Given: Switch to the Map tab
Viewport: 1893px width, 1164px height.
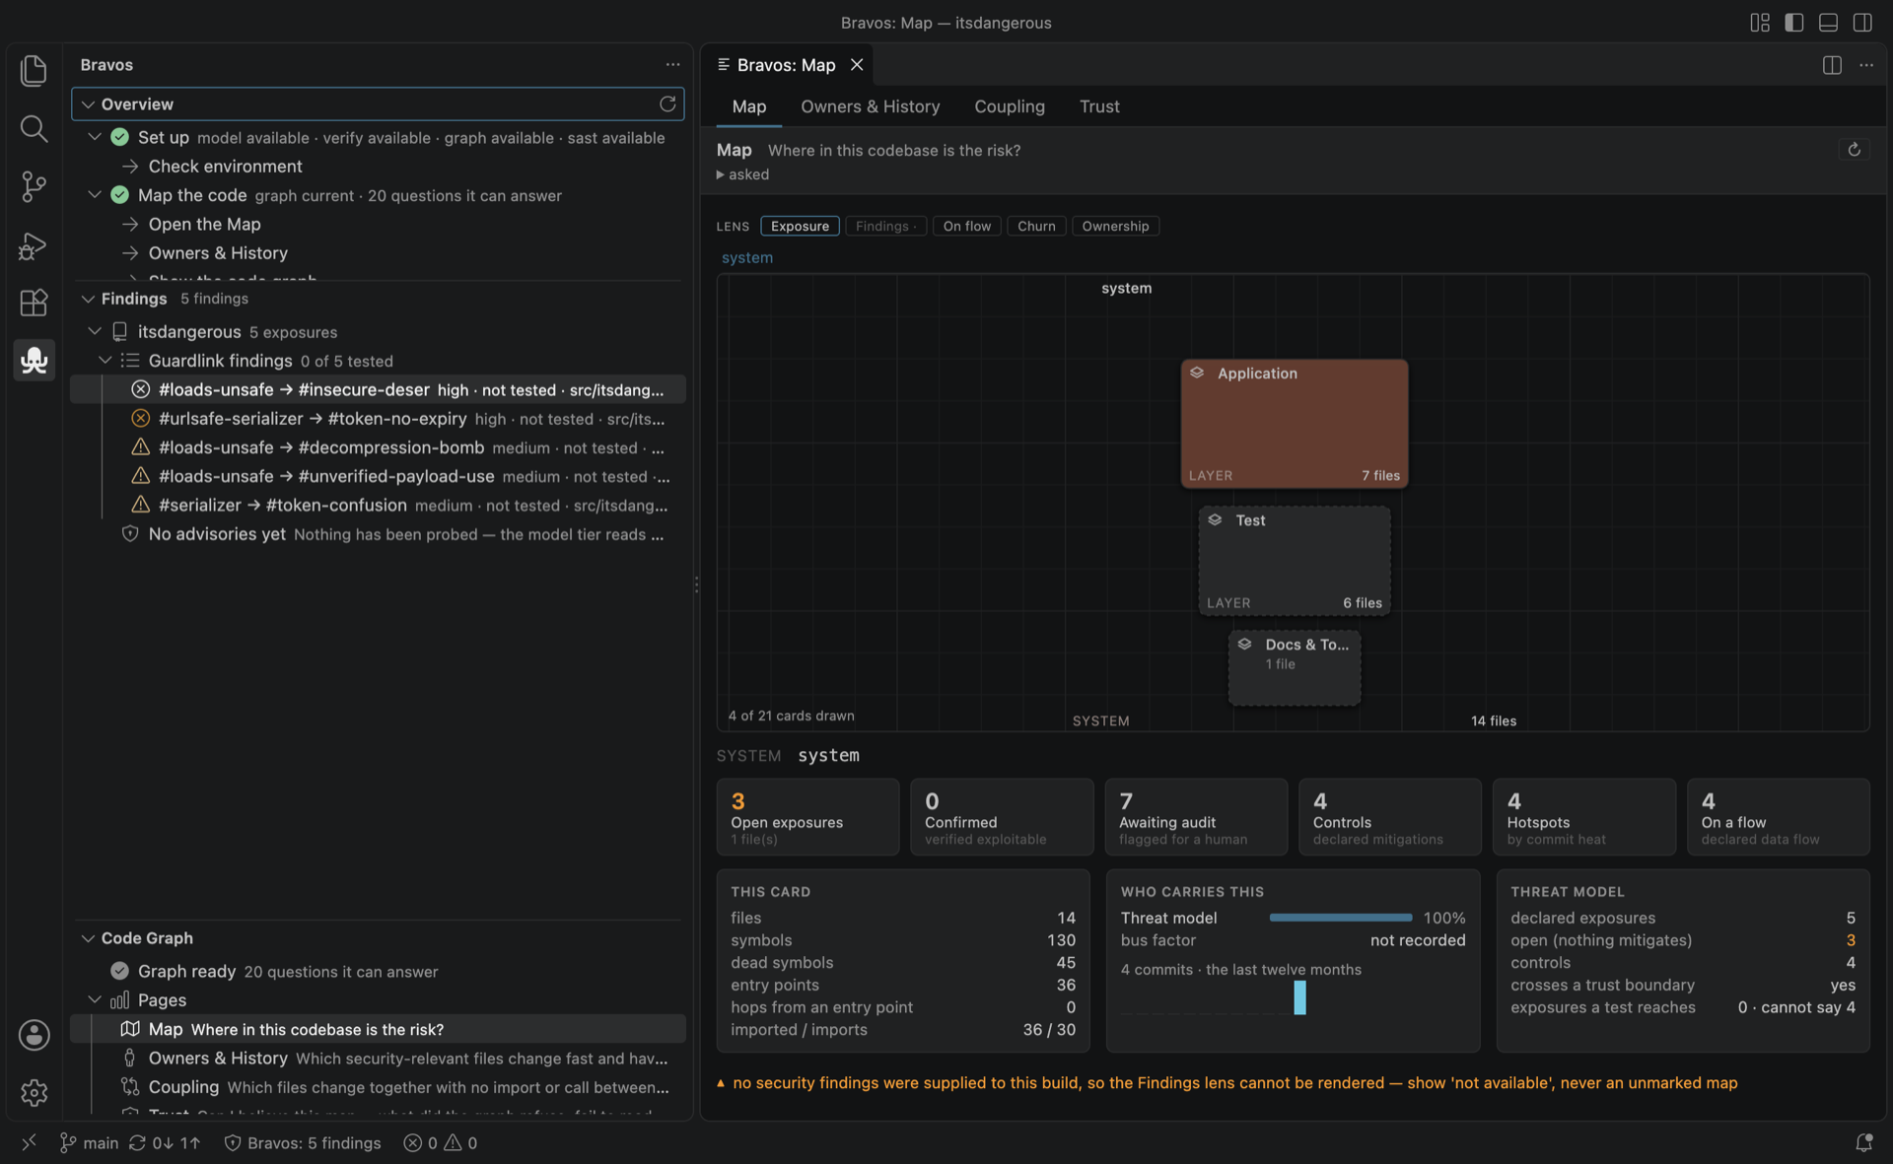Looking at the screenshot, I should [x=748, y=106].
